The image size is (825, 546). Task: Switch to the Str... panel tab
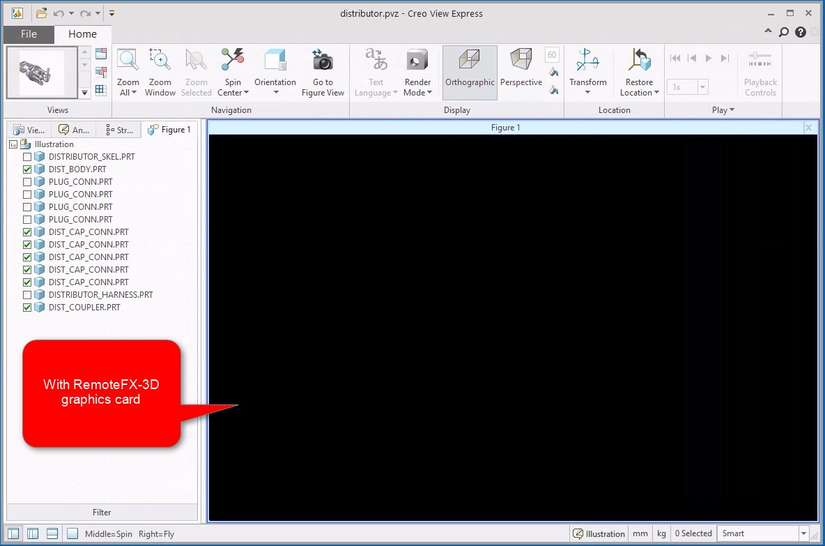pyautogui.click(x=119, y=130)
